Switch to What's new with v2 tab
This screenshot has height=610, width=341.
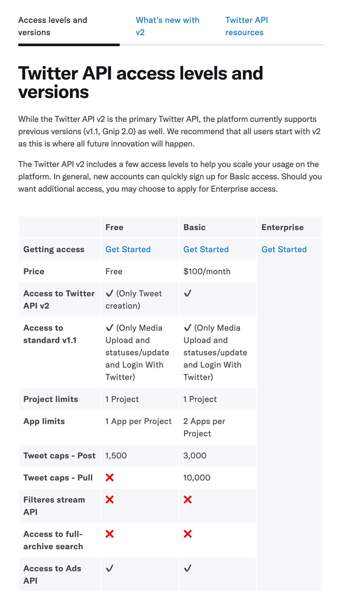[168, 26]
